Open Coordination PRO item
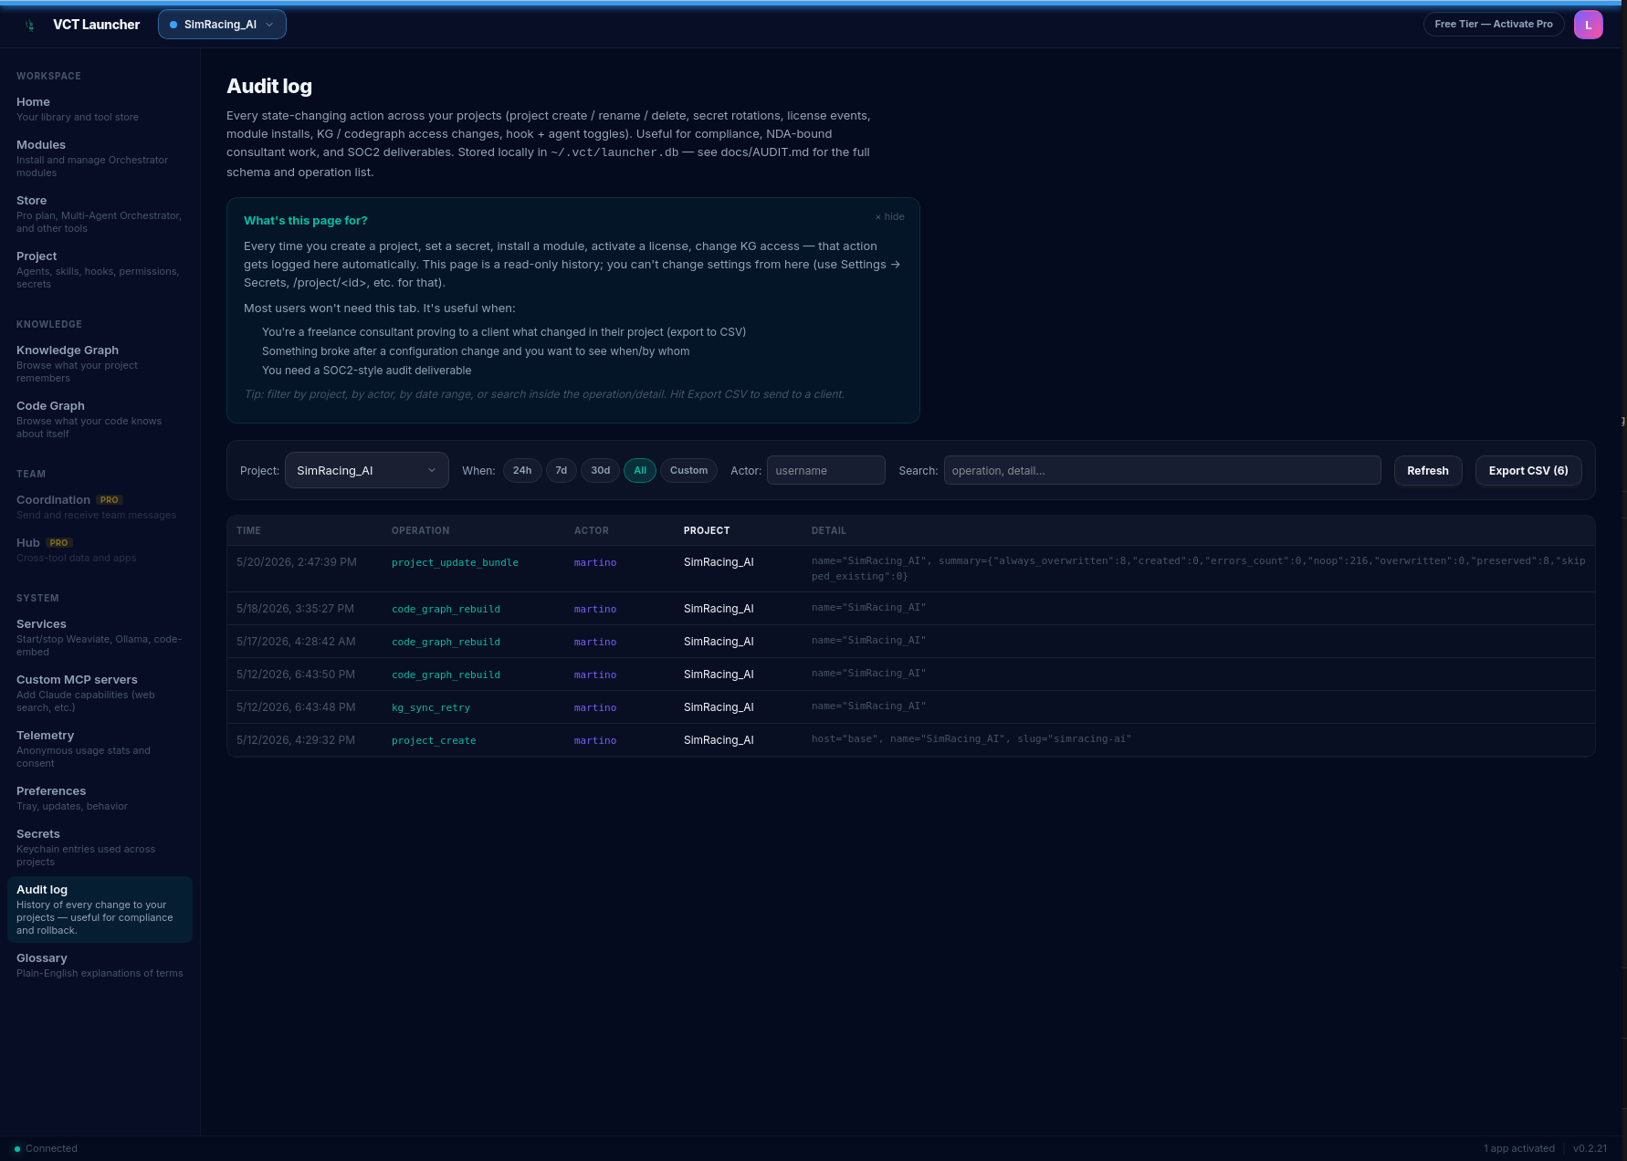1627x1161 pixels. pyautogui.click(x=100, y=507)
